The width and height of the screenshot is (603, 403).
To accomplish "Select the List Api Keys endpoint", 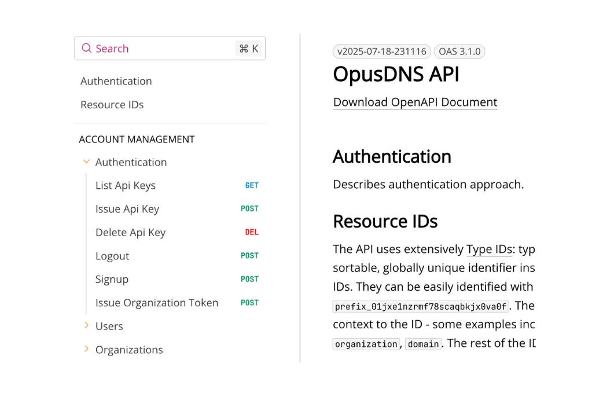I will point(126,185).
